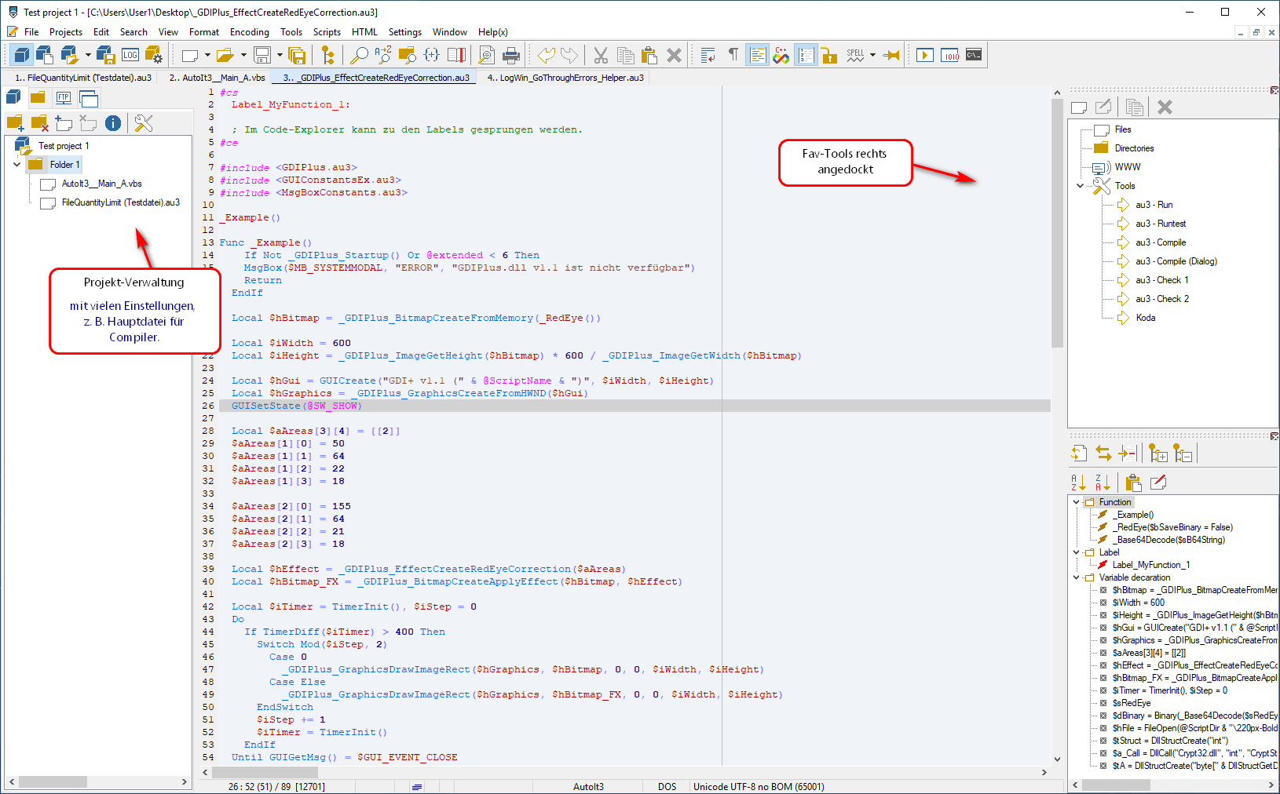
Task: Toggle the line numbers toolbar button
Action: (806, 55)
